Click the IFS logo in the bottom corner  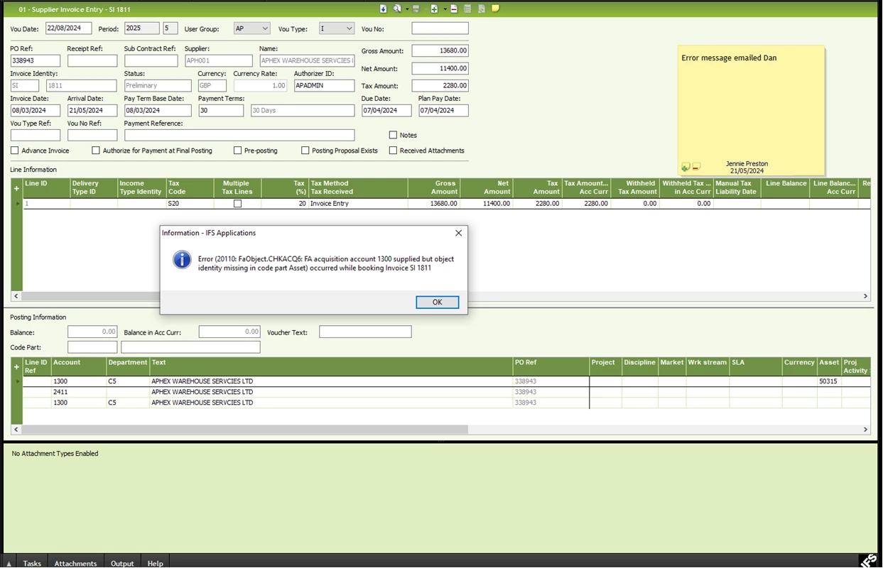(x=870, y=560)
